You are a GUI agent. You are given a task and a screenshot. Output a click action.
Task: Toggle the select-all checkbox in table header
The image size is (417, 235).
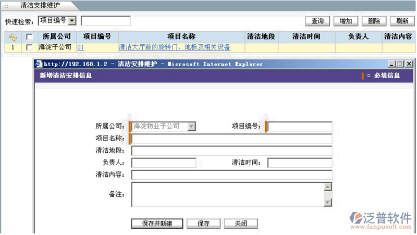(x=29, y=37)
